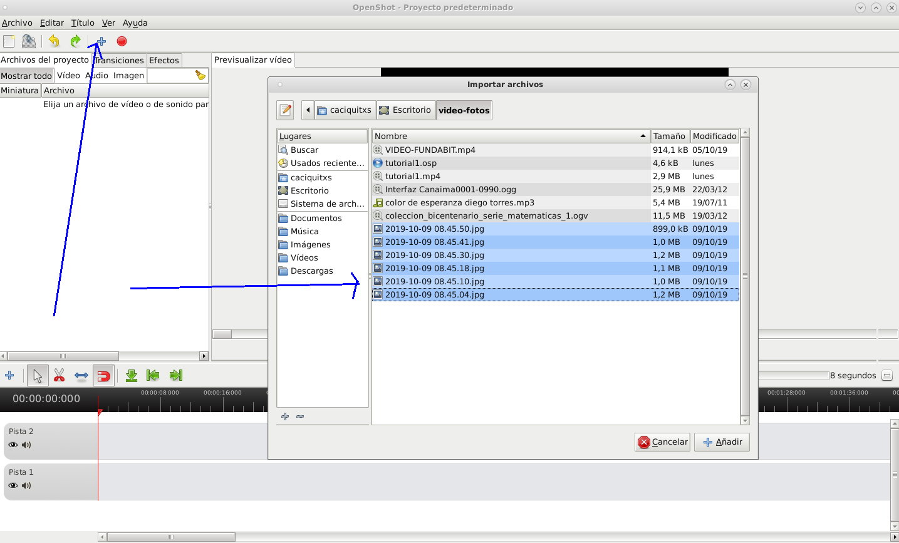This screenshot has height=543, width=899.
Task: Click the zoom button beside 8 segundos
Action: click(887, 376)
